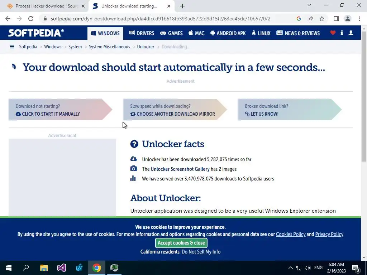Toggle Chrome side panel
Viewport: 367px width, 275px height.
[x=336, y=19]
